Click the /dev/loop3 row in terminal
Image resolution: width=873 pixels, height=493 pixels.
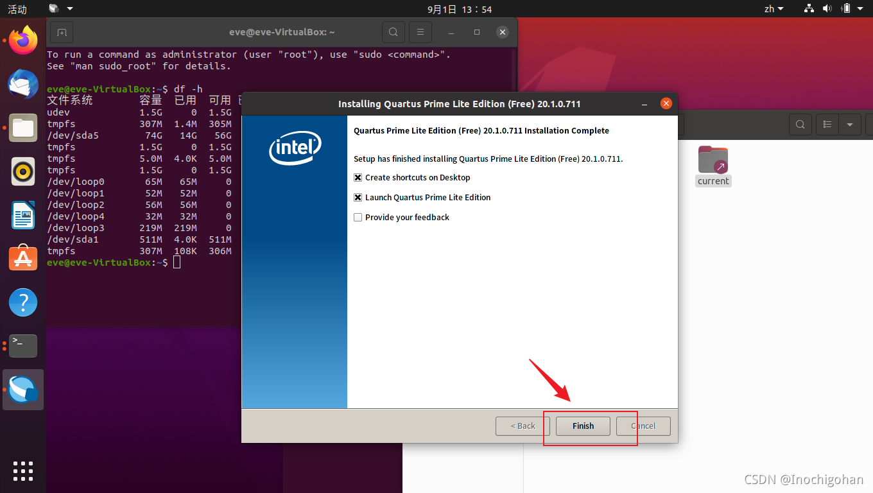139,228
